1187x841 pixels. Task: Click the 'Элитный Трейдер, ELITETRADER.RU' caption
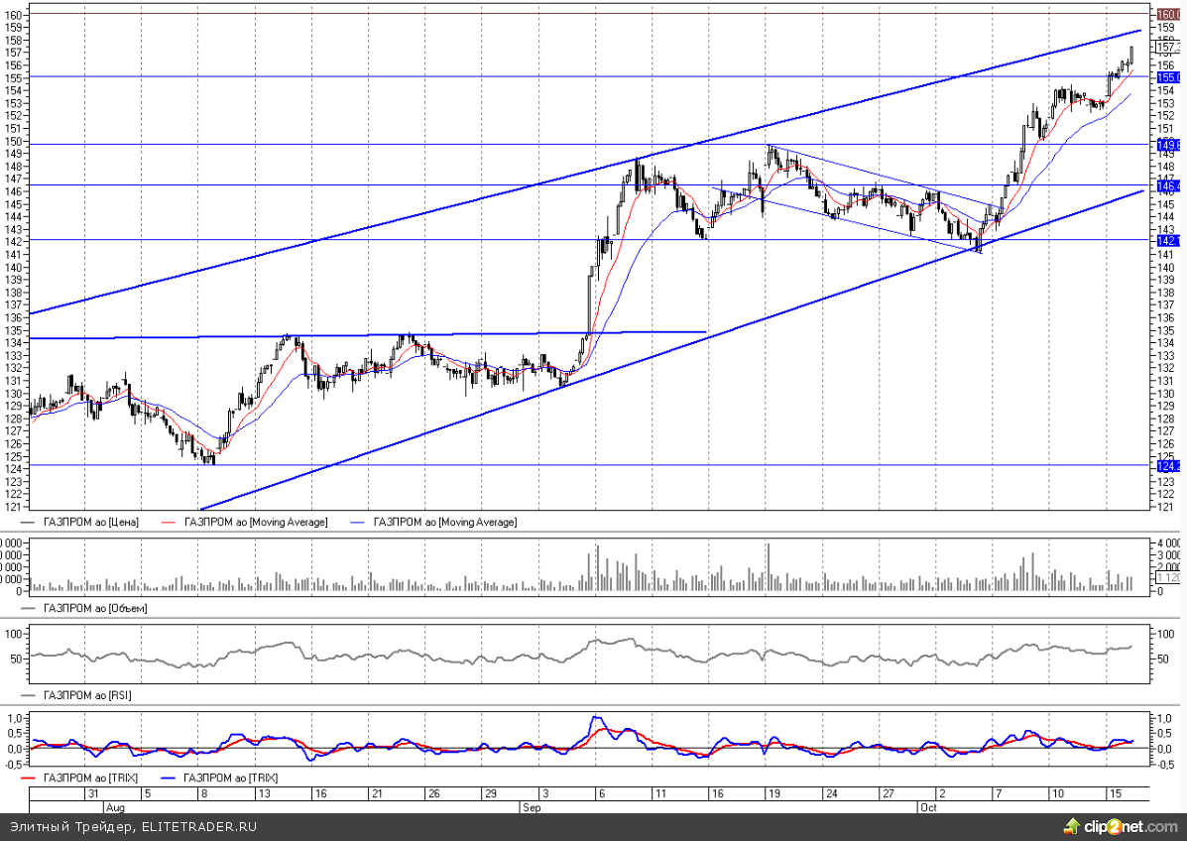[x=133, y=826]
